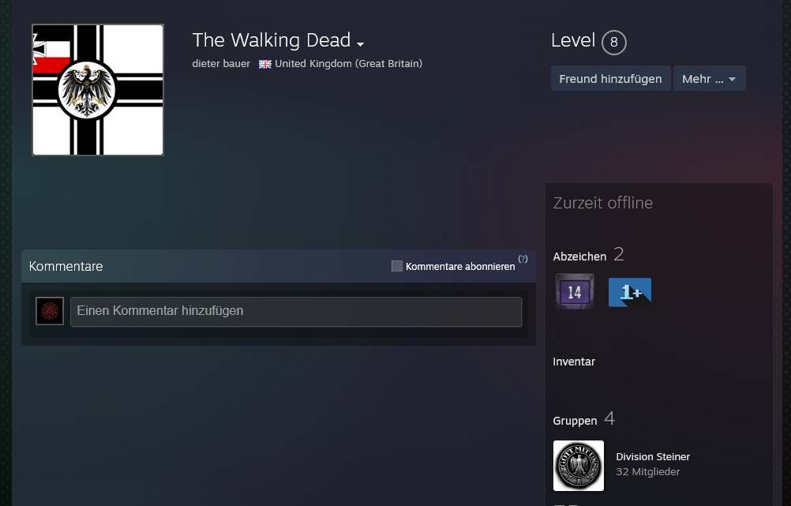
Task: Click the Level 8 circle badge
Action: tap(613, 42)
